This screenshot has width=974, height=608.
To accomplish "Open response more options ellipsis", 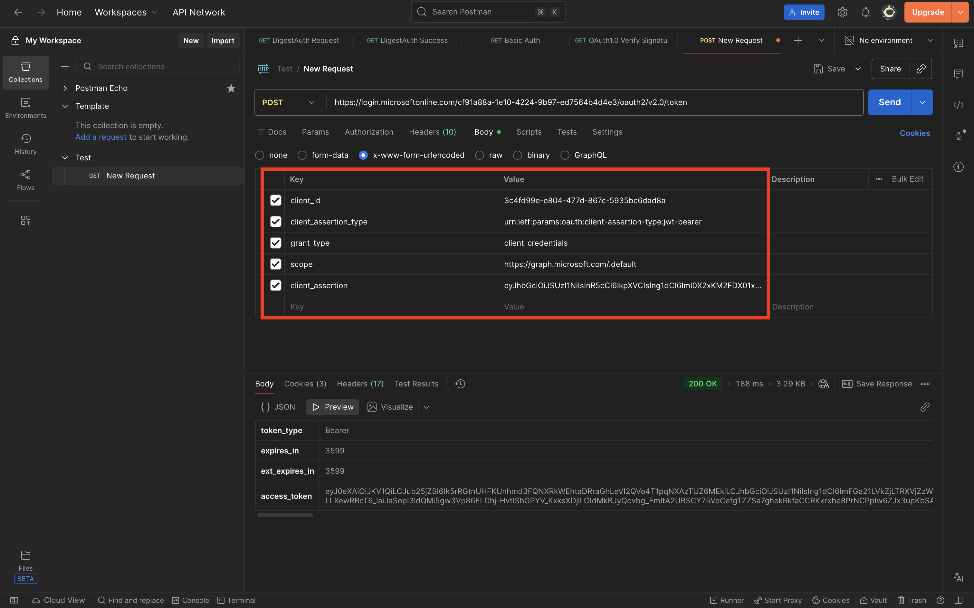I will (925, 384).
